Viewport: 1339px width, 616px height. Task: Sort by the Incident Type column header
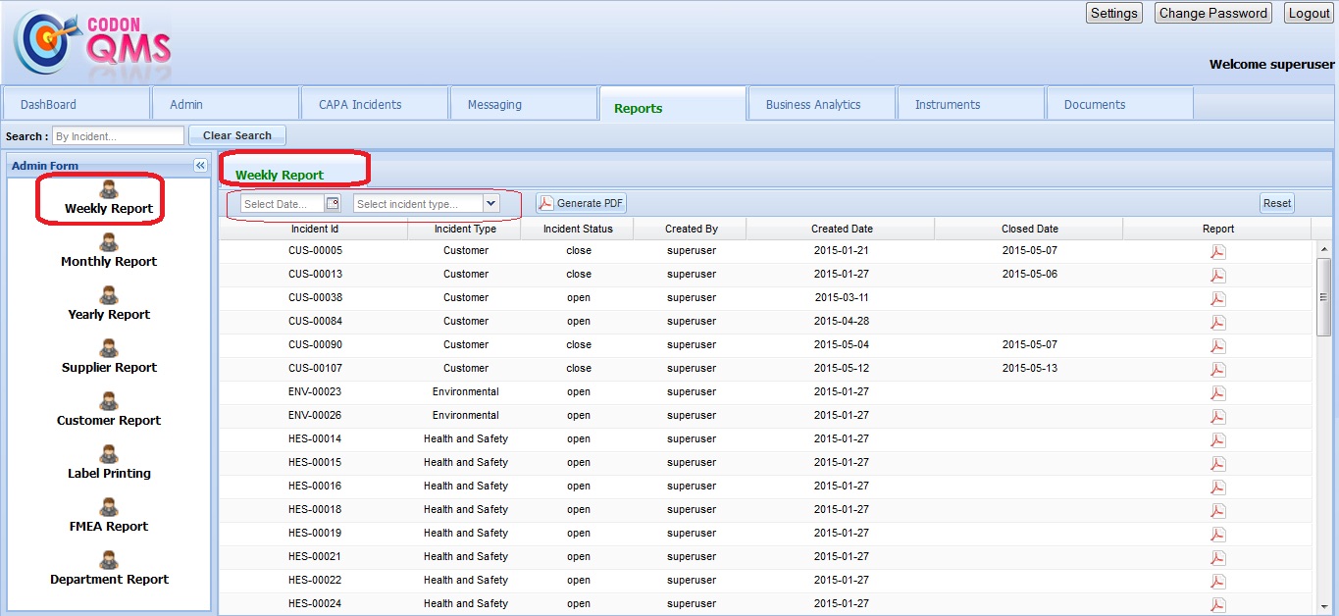[x=465, y=229]
